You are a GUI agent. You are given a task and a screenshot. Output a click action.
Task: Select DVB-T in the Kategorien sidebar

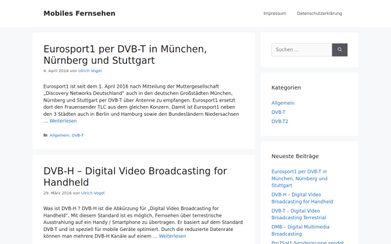pyautogui.click(x=278, y=112)
